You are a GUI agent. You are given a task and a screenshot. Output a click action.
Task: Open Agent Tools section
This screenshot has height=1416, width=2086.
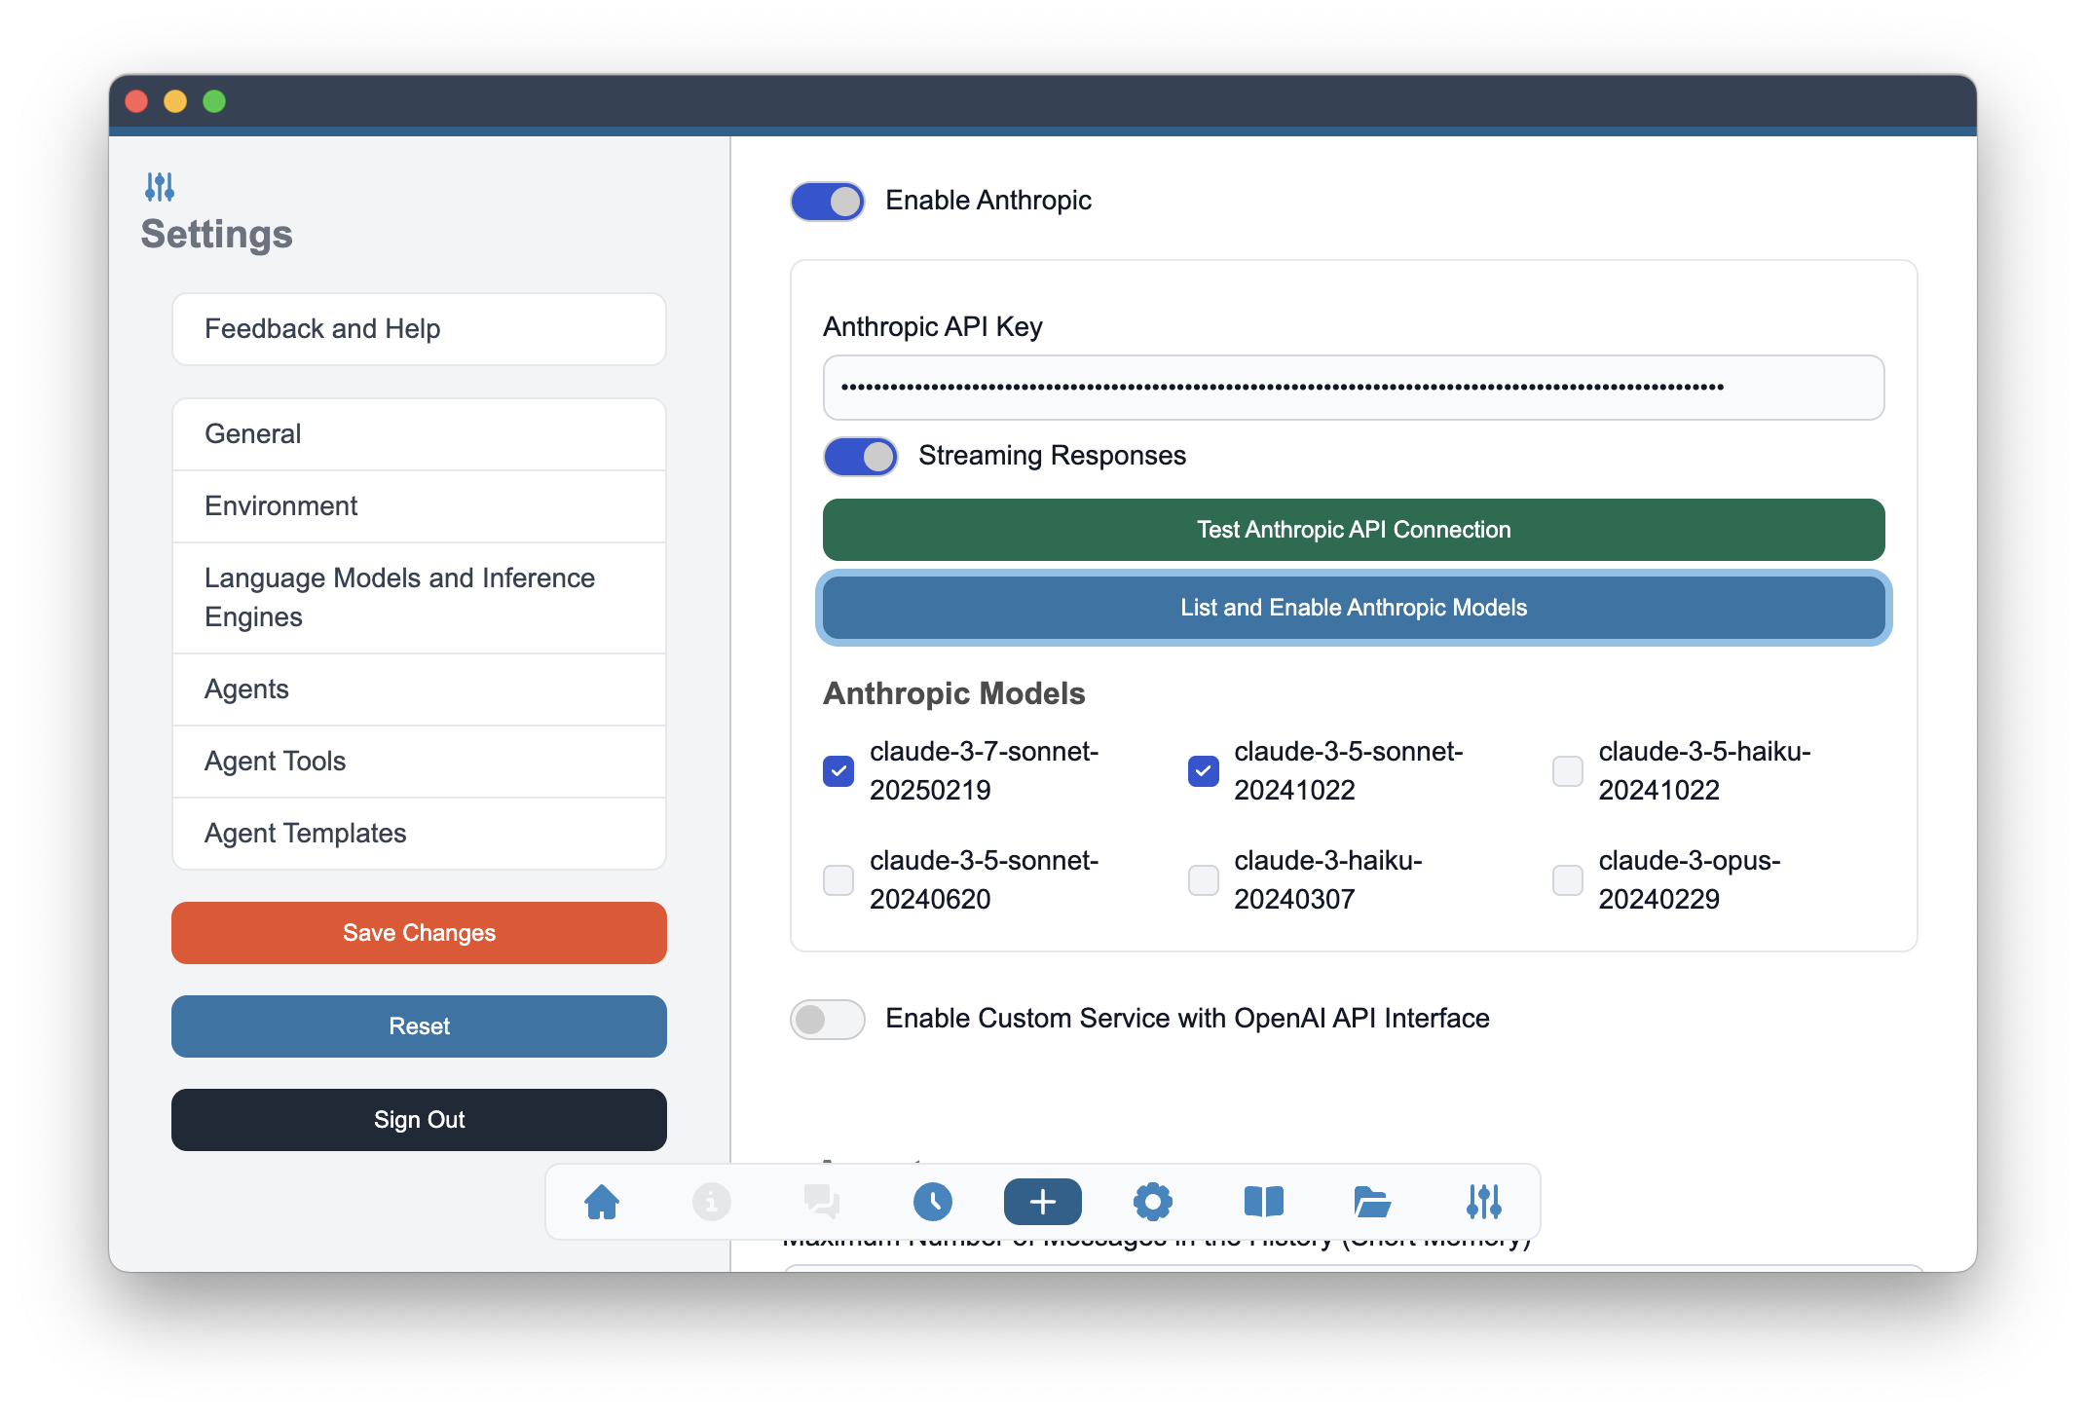point(419,762)
